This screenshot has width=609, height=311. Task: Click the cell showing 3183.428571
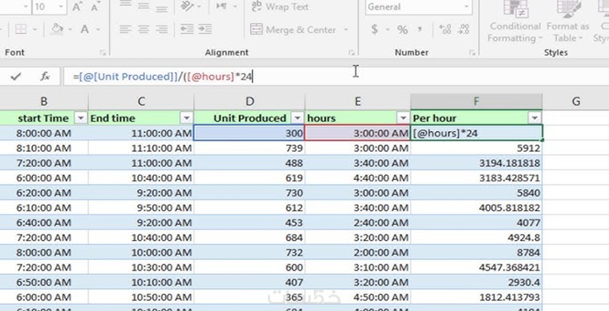pos(476,178)
